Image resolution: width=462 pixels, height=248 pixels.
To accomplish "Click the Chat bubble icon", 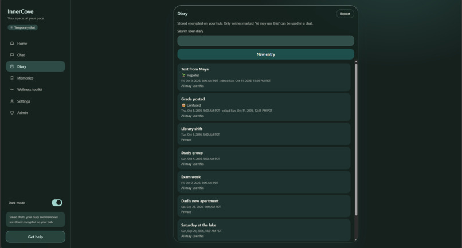I will click(x=12, y=55).
